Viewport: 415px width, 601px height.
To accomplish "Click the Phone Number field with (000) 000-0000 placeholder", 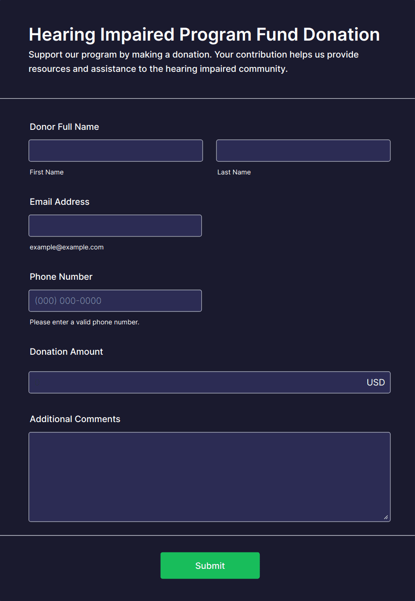I will point(115,301).
